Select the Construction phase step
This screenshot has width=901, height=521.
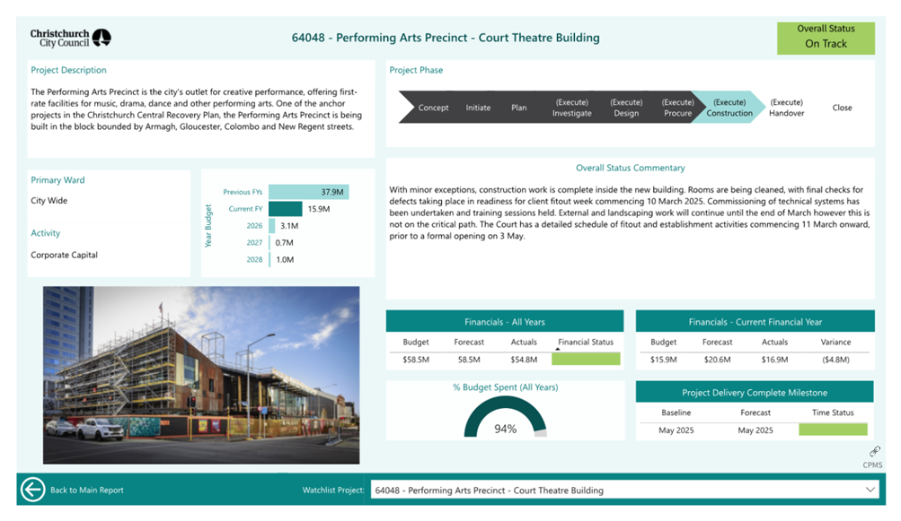point(729,108)
